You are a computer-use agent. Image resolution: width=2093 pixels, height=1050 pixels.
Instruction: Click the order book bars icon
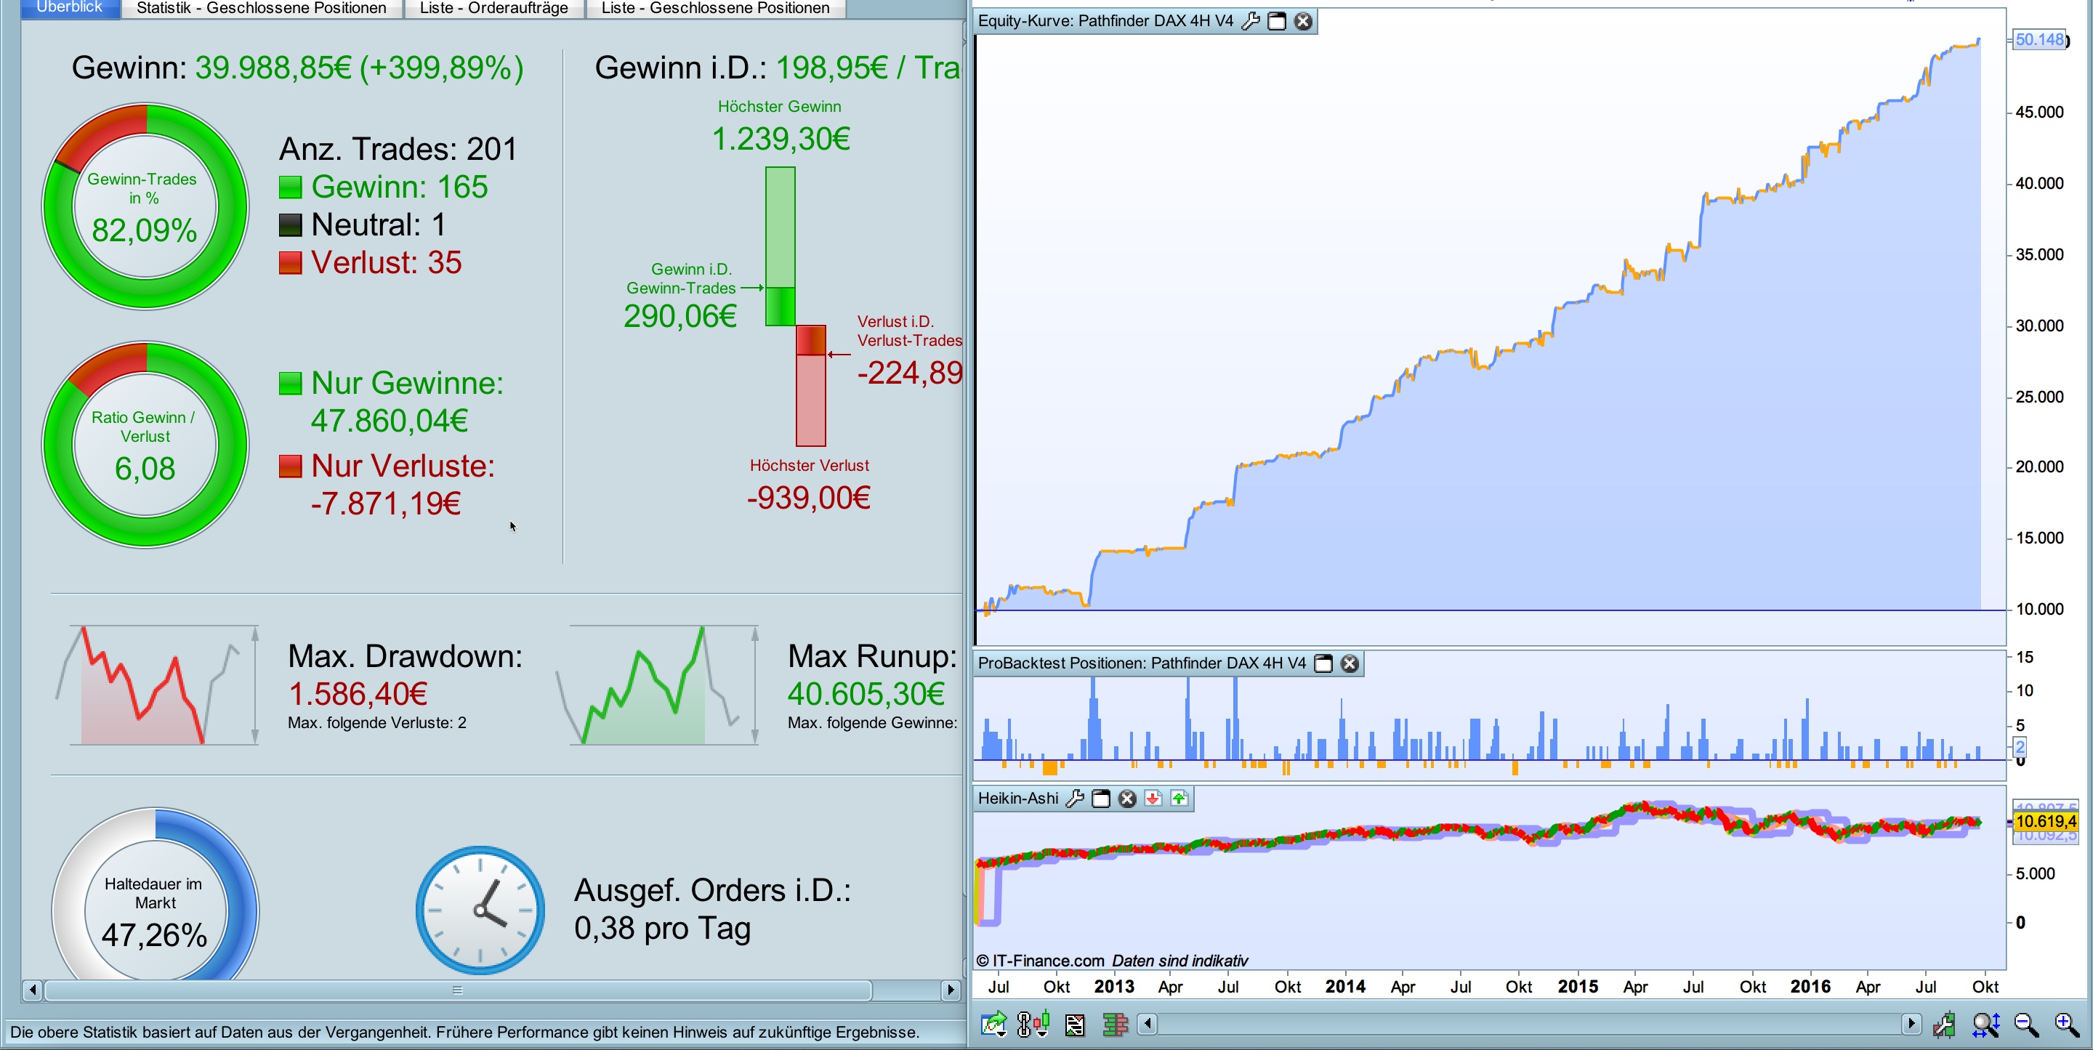click(1115, 1024)
